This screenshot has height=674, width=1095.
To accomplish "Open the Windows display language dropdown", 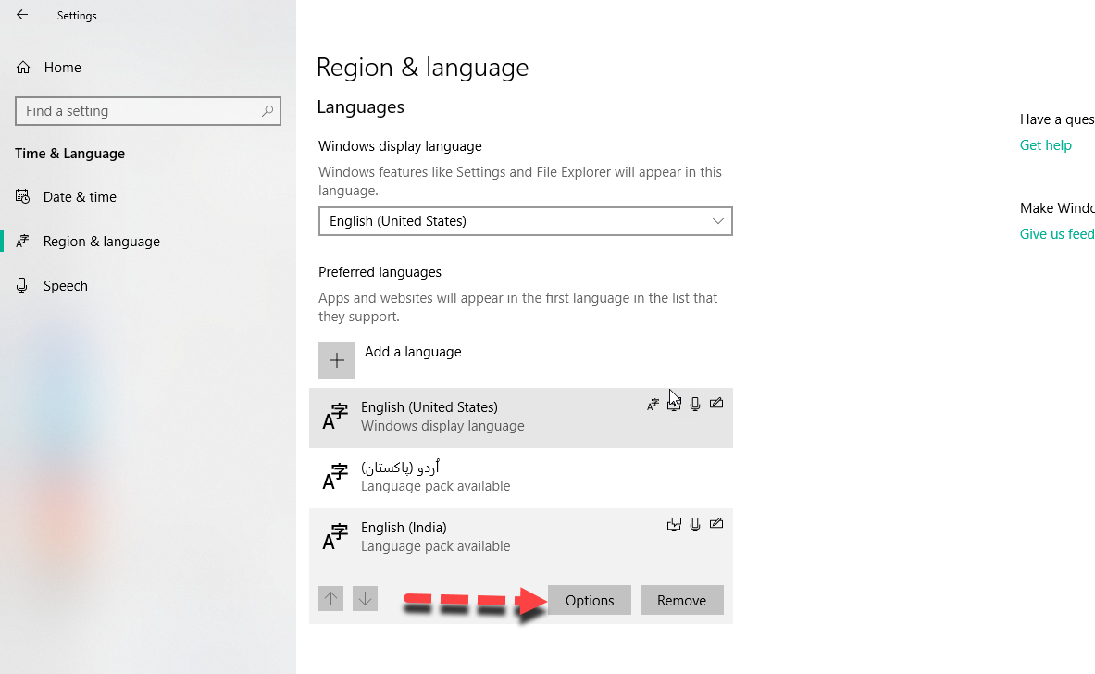I will [525, 221].
